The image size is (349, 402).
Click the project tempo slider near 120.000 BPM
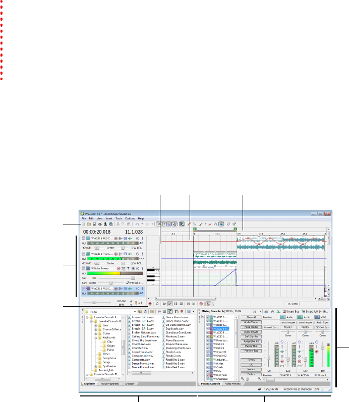point(94,303)
